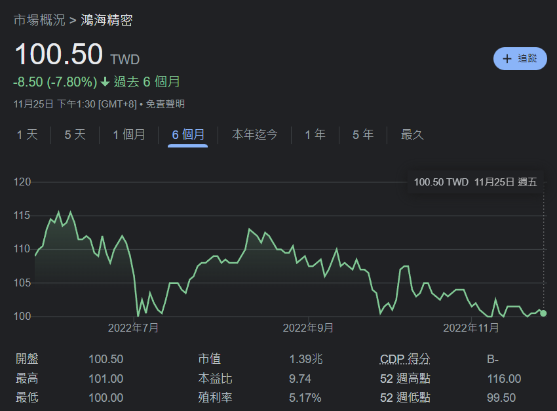Screen dimensions: 557x411
Task: Click the 市值 value 1.39兆
Action: 306,359
